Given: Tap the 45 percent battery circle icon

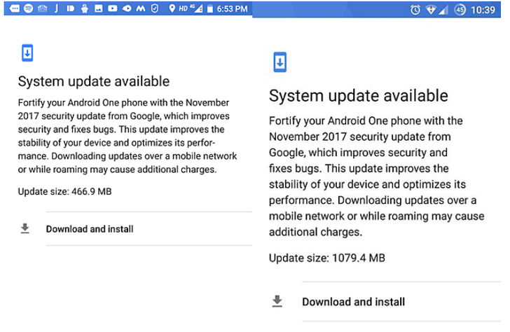Looking at the screenshot, I should point(460,10).
